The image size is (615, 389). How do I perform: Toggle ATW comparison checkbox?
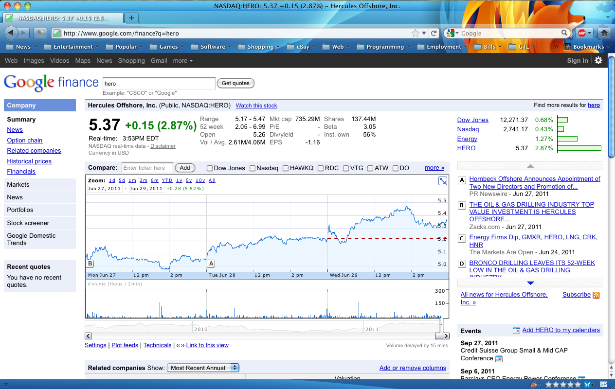click(x=370, y=168)
